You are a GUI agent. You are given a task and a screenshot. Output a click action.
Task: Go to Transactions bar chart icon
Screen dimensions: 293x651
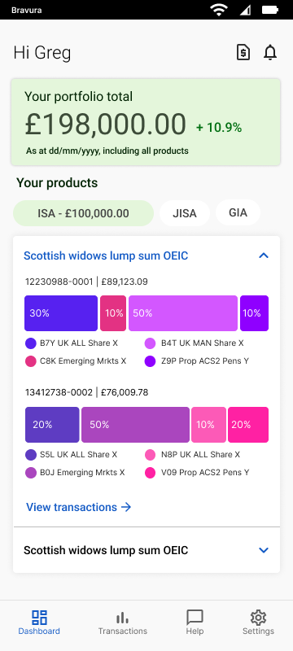coord(122,618)
